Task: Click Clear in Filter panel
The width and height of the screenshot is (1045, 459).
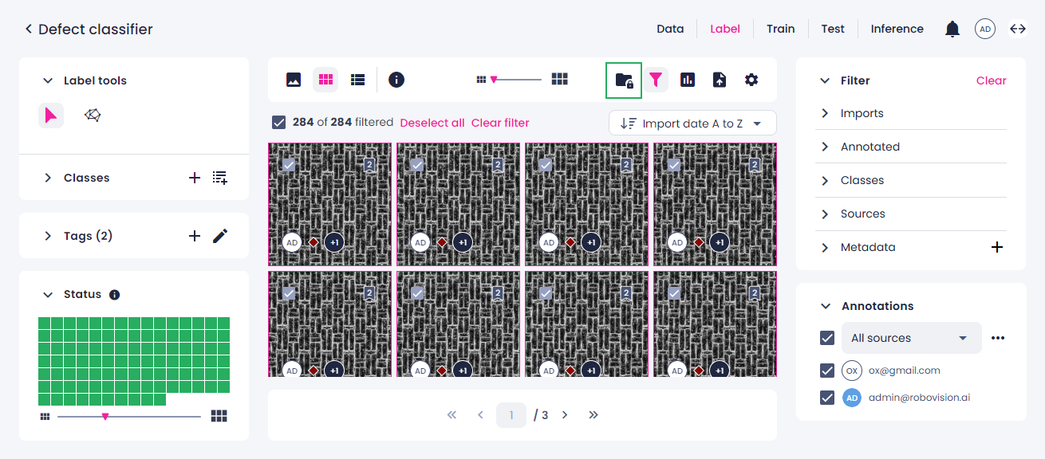Action: [992, 80]
